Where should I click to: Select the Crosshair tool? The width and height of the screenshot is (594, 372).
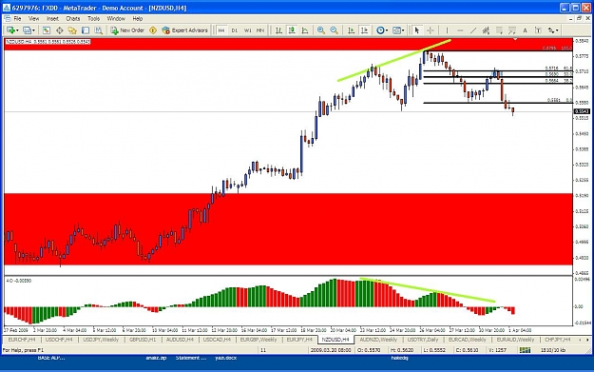point(431,30)
